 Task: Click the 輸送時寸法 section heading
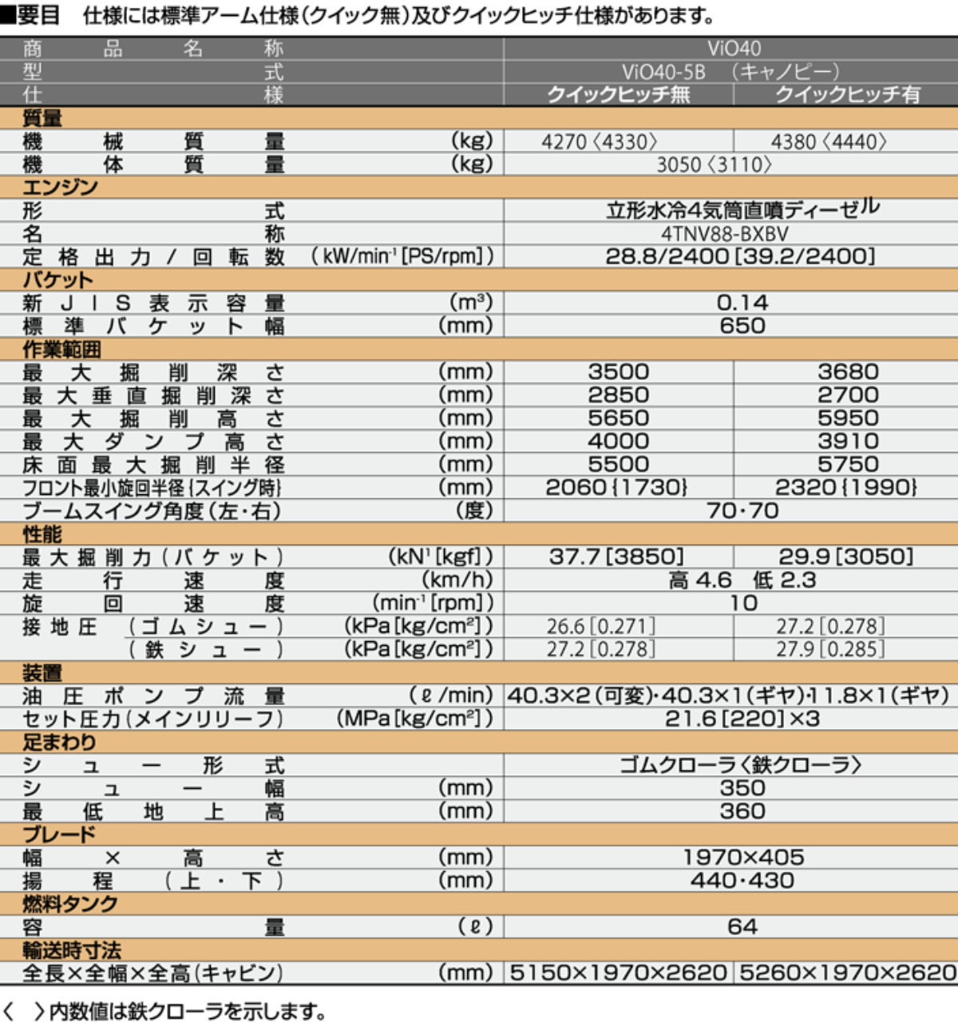[72, 950]
